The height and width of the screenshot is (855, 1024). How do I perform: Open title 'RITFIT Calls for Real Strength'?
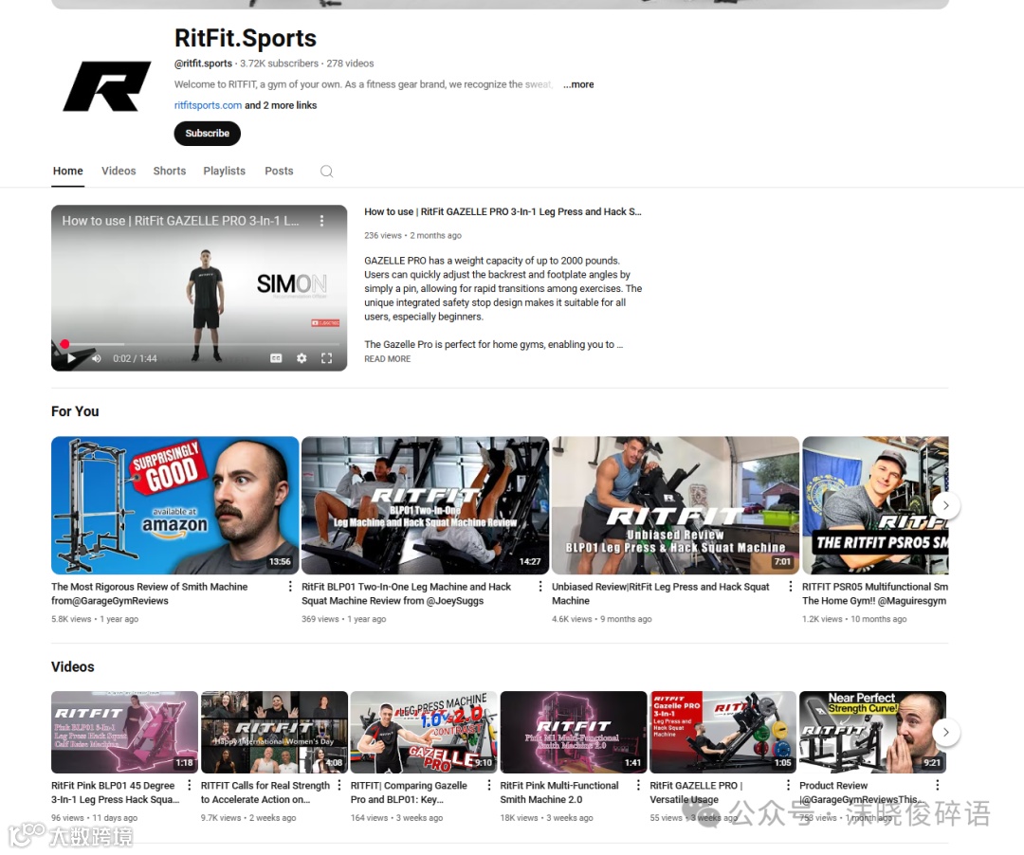[x=265, y=792]
